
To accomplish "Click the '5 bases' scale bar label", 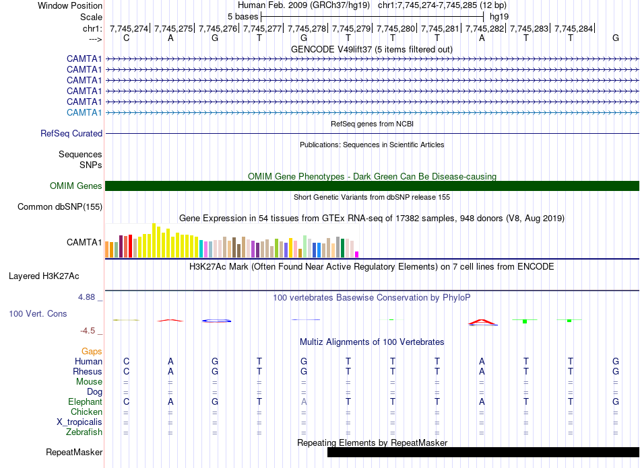I will click(243, 17).
